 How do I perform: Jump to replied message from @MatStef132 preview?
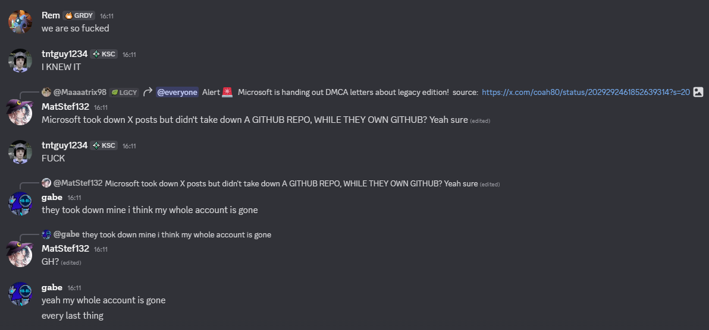[x=274, y=183]
